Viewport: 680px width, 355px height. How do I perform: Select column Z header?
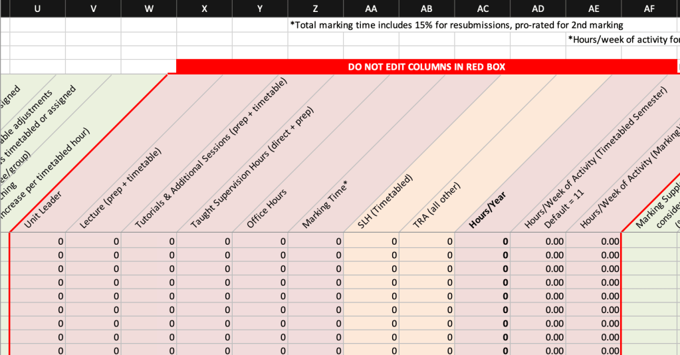315,8
